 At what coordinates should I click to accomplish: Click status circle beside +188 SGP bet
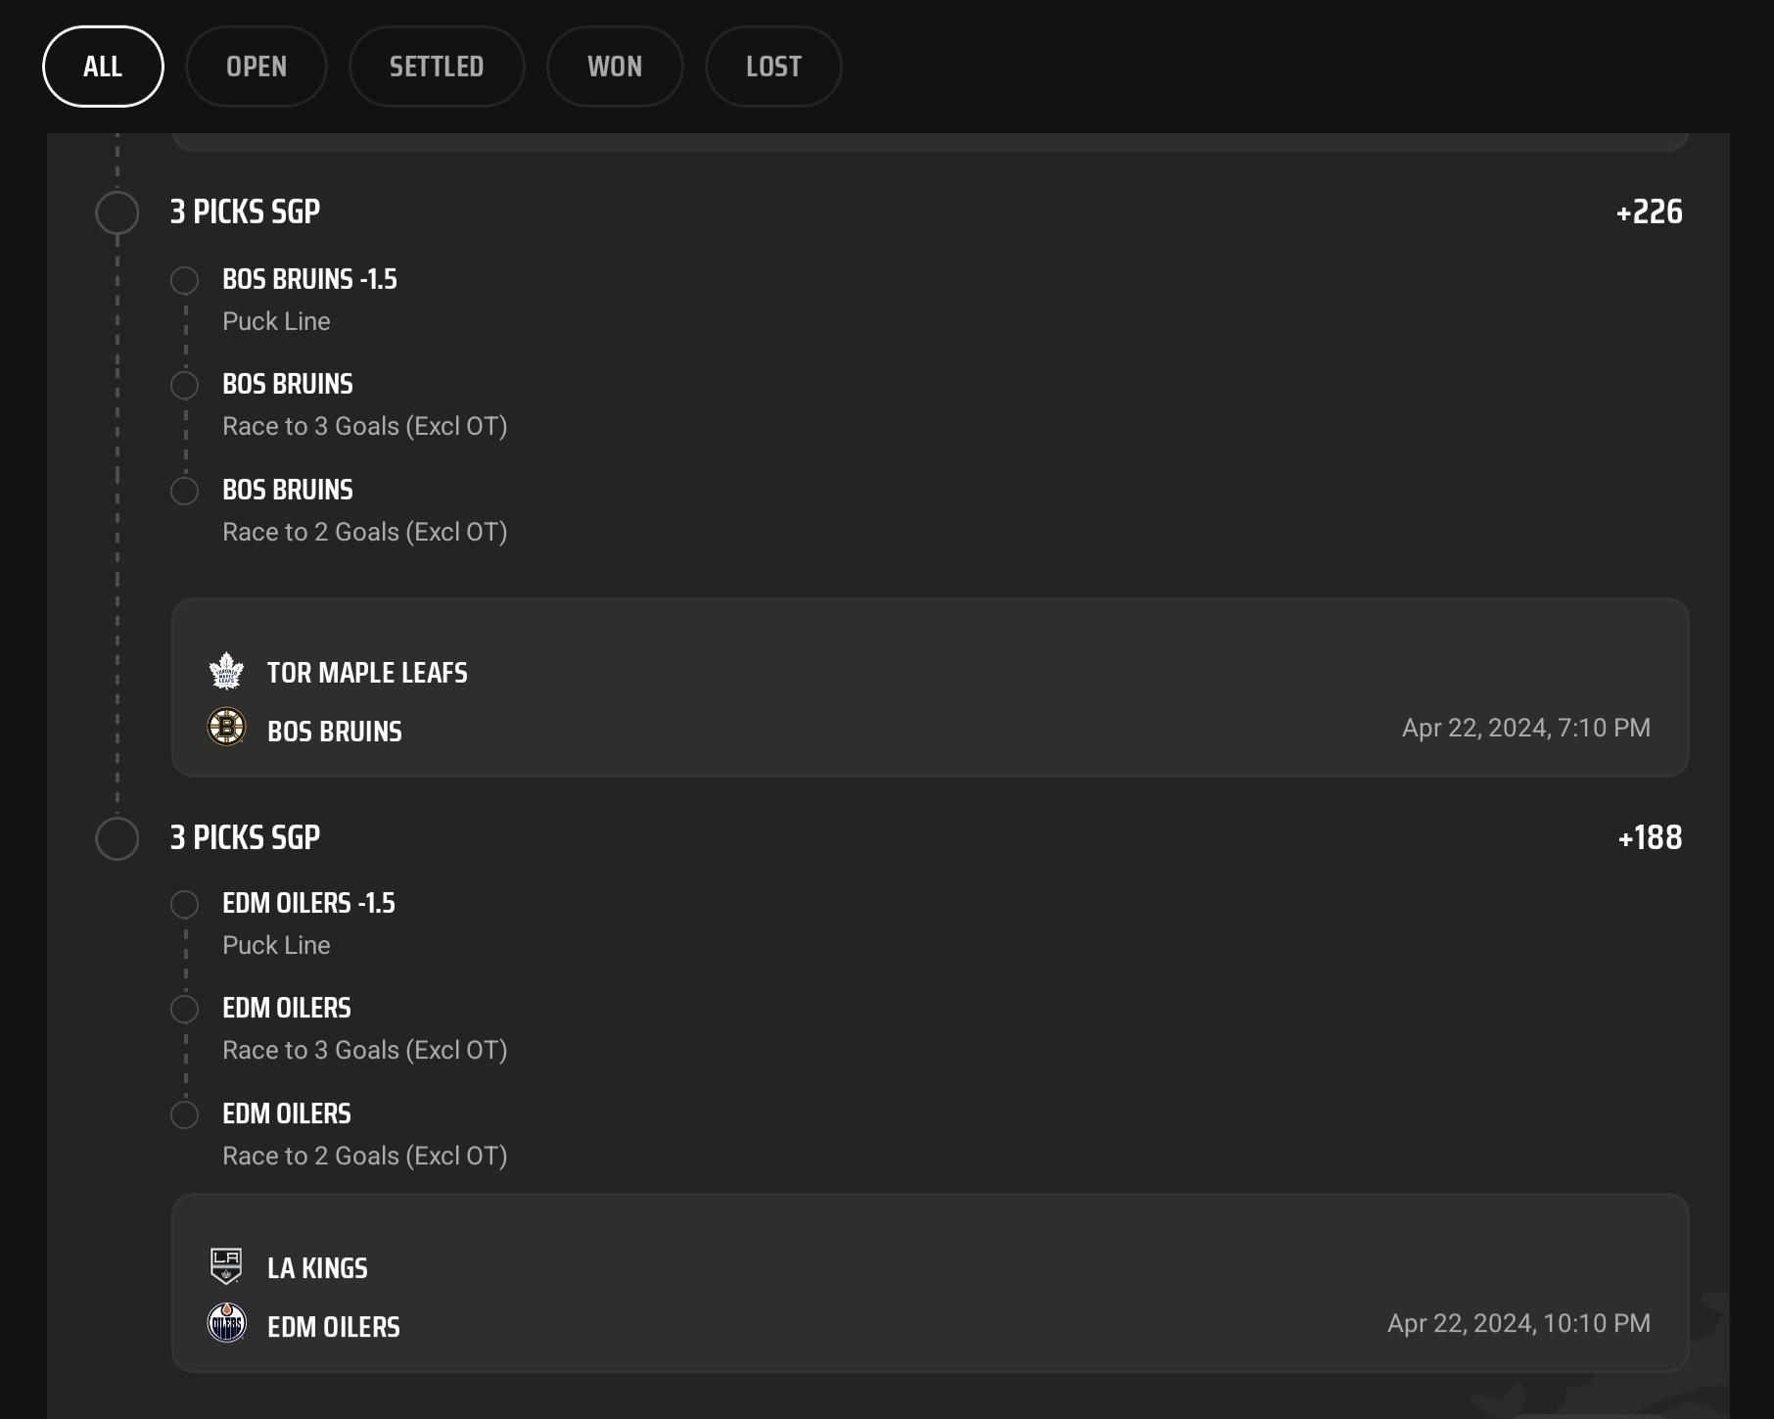click(x=117, y=838)
